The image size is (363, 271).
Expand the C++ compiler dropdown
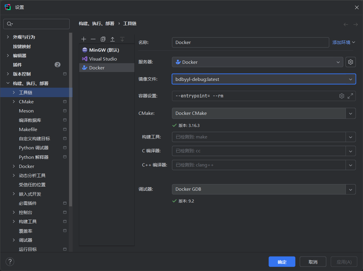point(351,165)
